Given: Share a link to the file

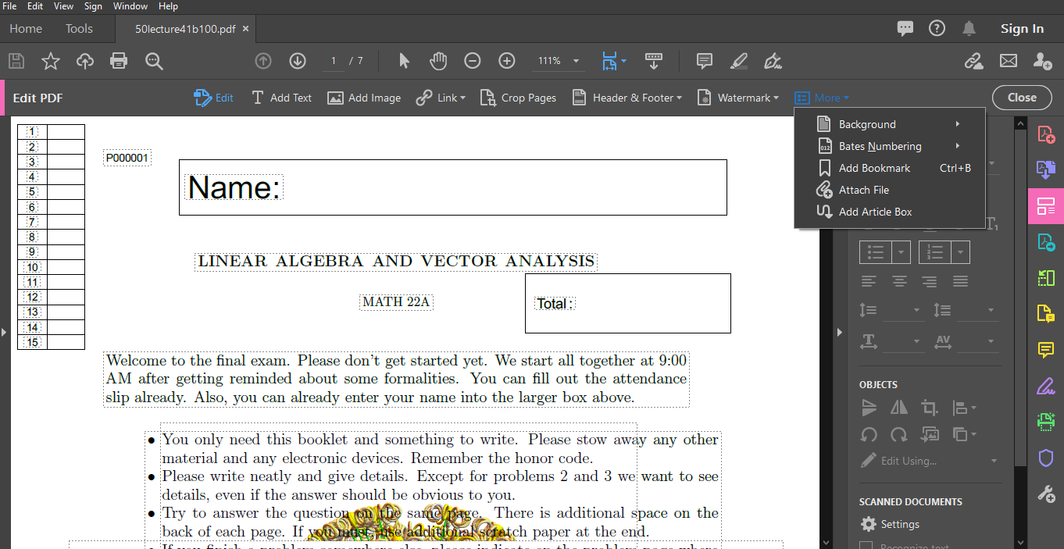Looking at the screenshot, I should [973, 61].
